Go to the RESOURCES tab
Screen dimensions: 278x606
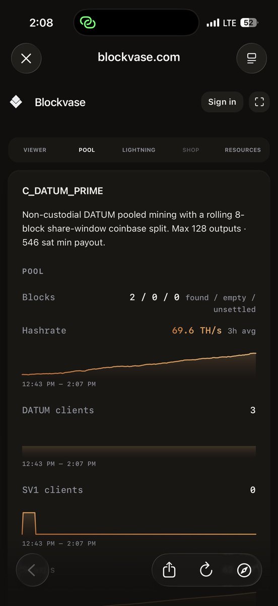(243, 150)
